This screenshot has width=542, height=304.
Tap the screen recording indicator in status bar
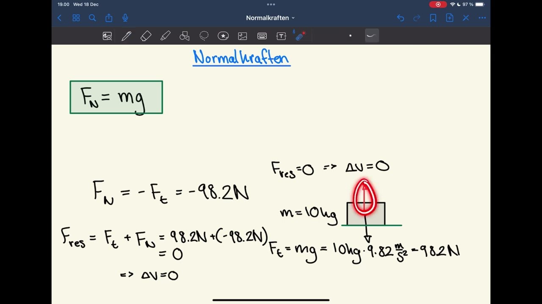(438, 4)
